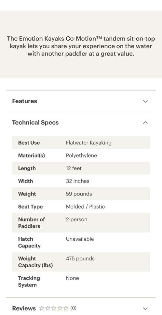The width and height of the screenshot is (162, 315).
Task: Open the Features heading
Action: point(24,101)
